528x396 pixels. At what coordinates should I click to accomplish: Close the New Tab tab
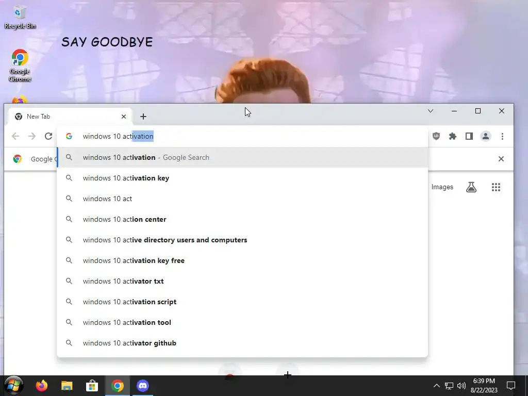[124, 117]
